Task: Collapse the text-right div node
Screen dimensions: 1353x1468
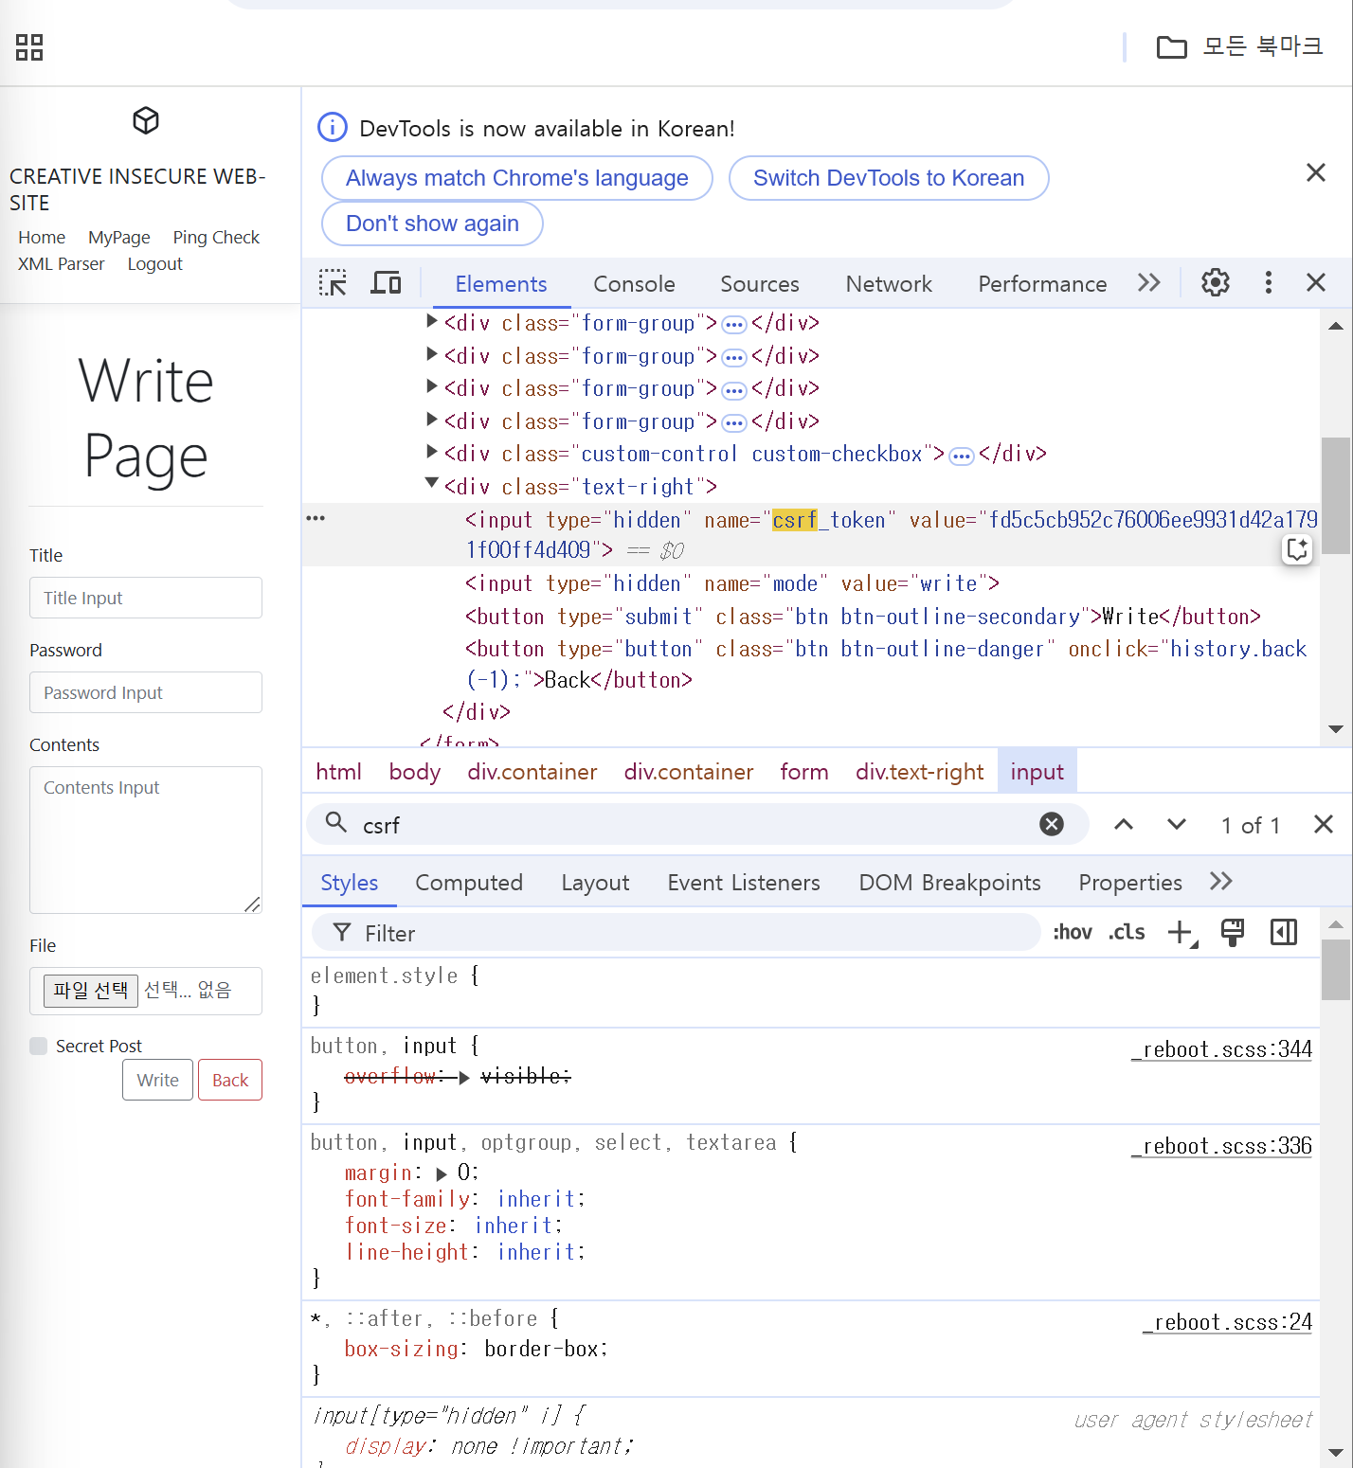Action: (x=432, y=484)
